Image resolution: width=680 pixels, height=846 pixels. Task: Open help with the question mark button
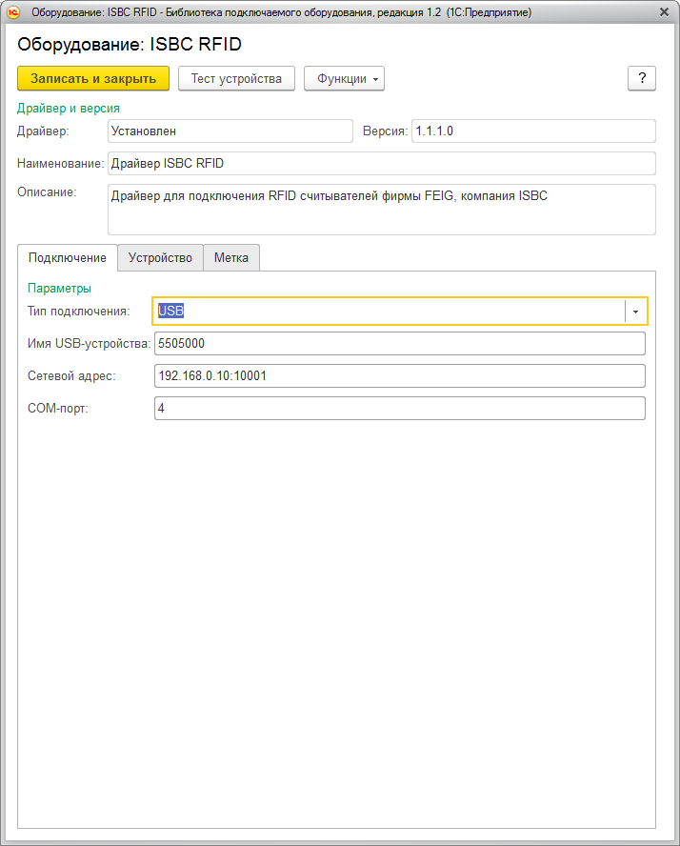(642, 78)
